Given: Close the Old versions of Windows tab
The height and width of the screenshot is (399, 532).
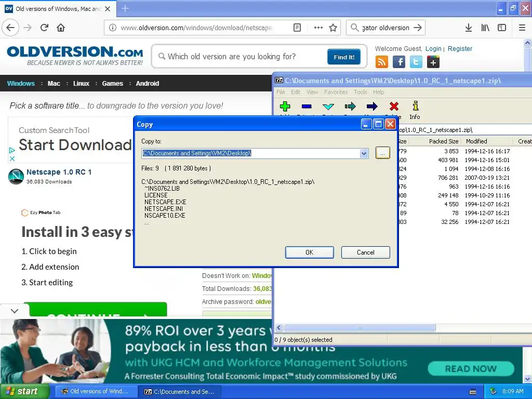Looking at the screenshot, I should click(x=108, y=9).
